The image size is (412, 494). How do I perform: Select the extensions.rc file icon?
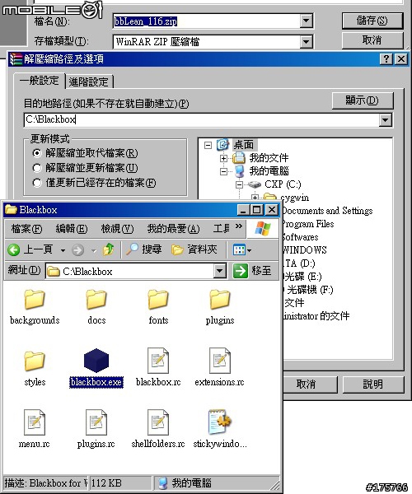tap(220, 361)
